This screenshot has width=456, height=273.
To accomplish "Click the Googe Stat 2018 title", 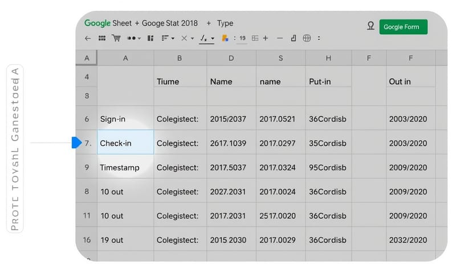I will 170,23.
